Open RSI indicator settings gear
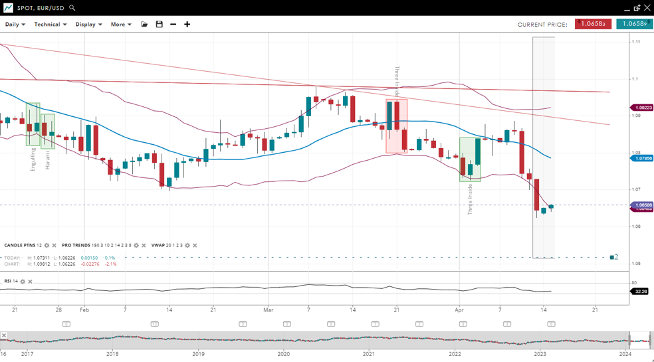This screenshot has width=654, height=362. (23, 282)
